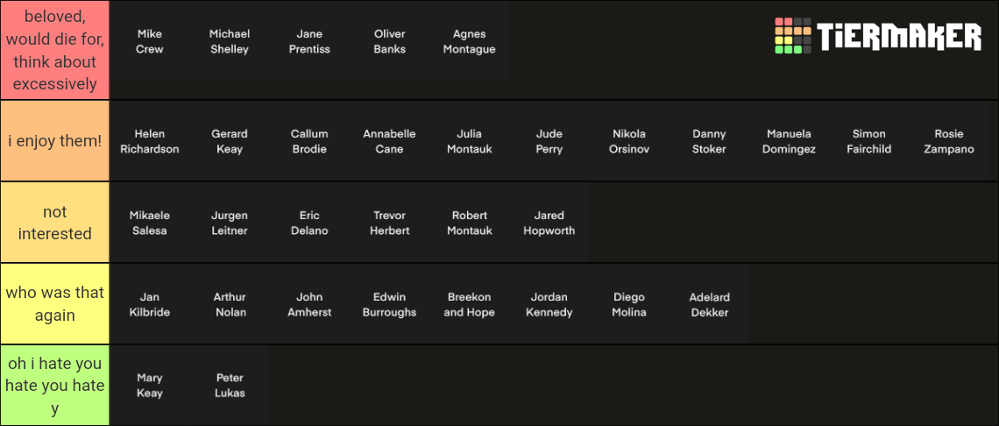Click the Adelard Dekker tile
Screen dimensions: 999x426
(x=709, y=304)
